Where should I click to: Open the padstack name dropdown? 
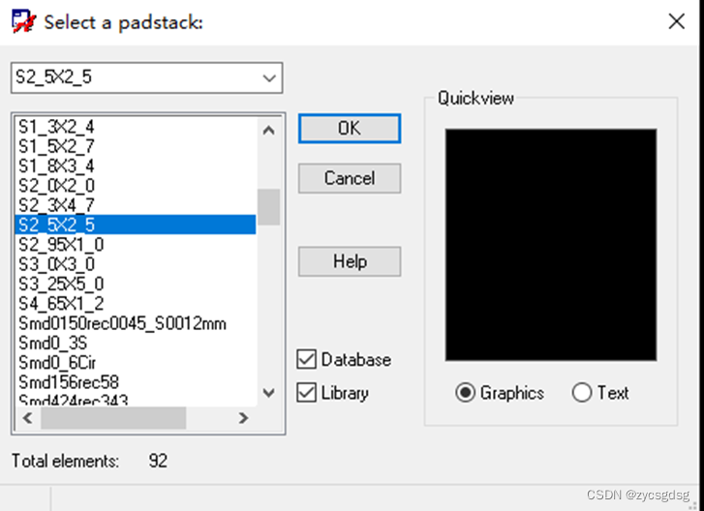[268, 76]
